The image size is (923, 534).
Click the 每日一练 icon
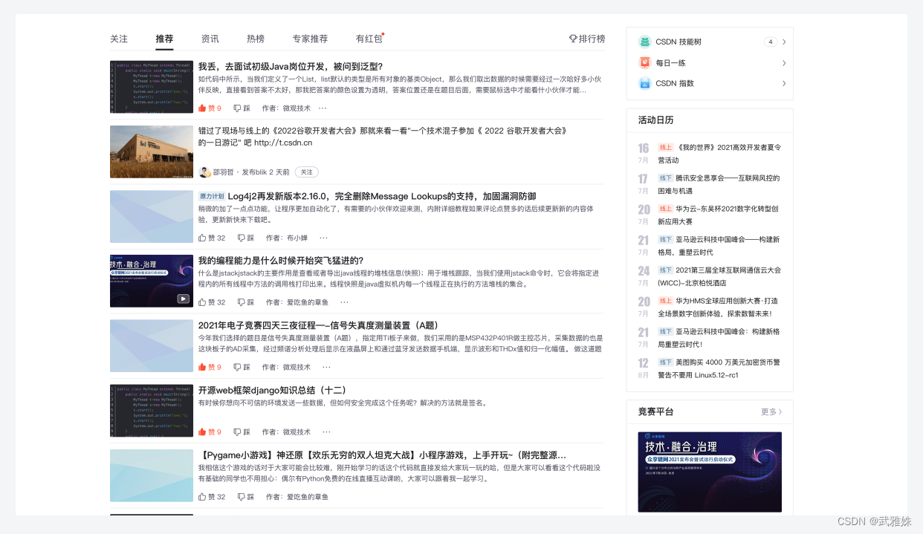point(645,63)
